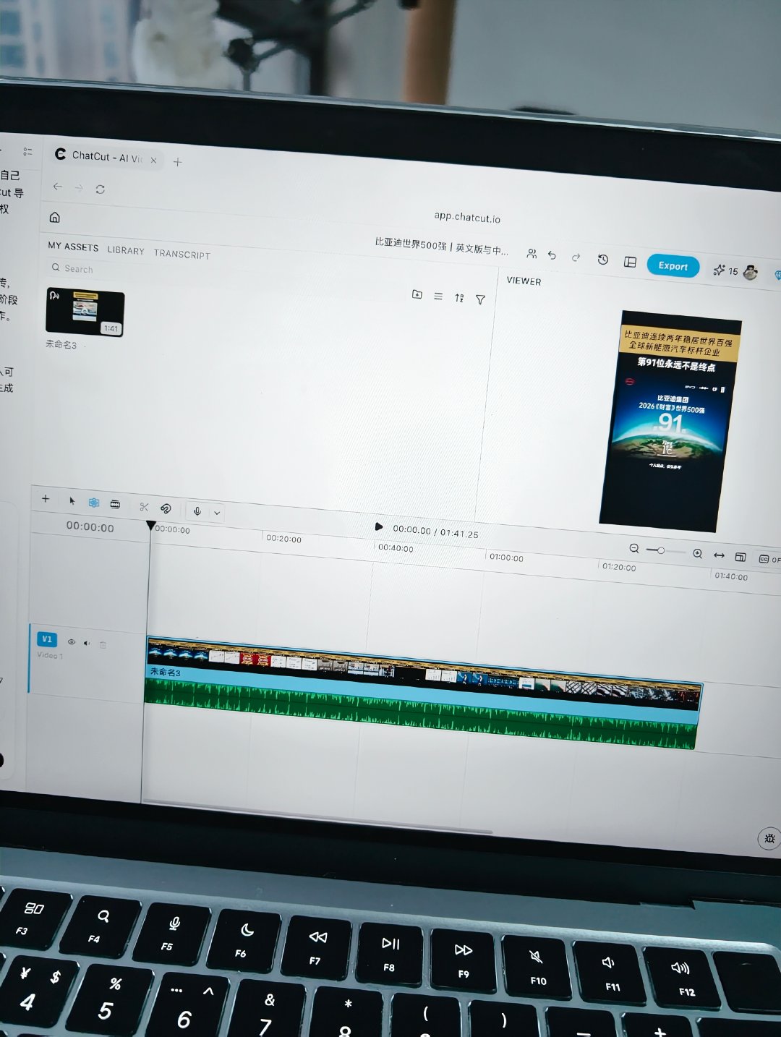Mute Video 1 track with speaker icon
Screen dimensions: 781x1037
pos(87,643)
